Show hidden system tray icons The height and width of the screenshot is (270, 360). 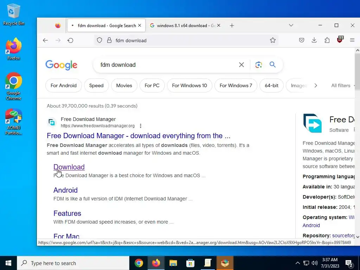297,263
